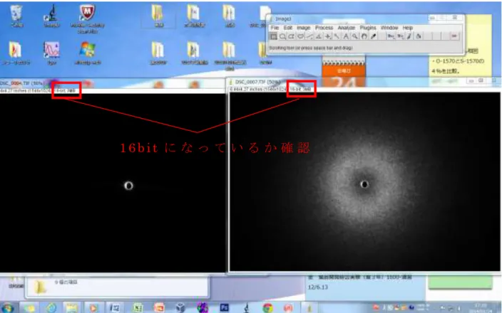Select the Magnifying glass tool in ImageJ
This screenshot has width=502, height=313.
354,36
